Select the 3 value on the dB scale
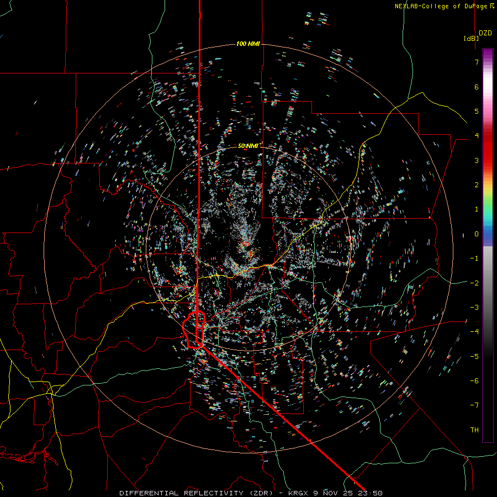This screenshot has height=497, width=497. coord(477,160)
